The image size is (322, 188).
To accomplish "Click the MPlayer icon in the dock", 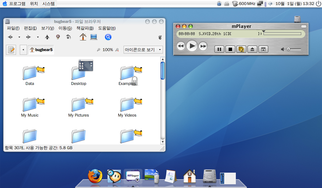I will 133,176.
